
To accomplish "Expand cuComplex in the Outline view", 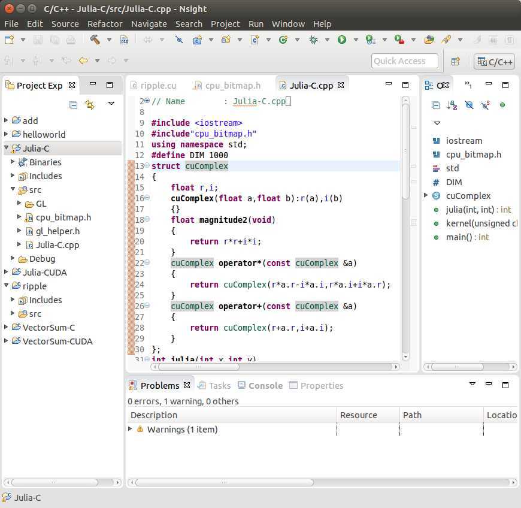I will click(426, 195).
